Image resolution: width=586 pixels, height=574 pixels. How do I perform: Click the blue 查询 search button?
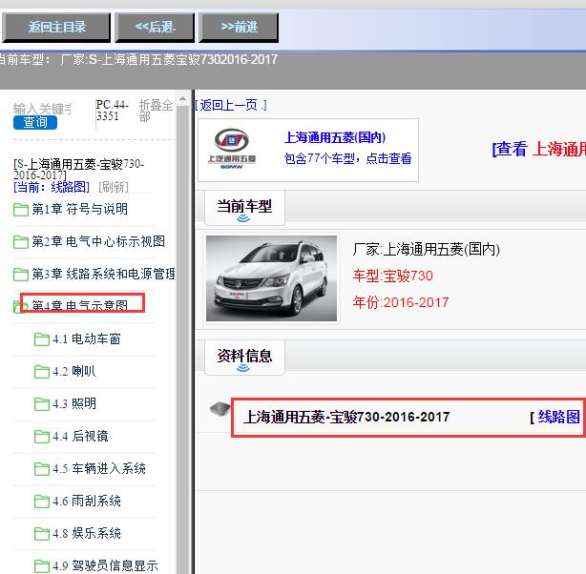(35, 122)
